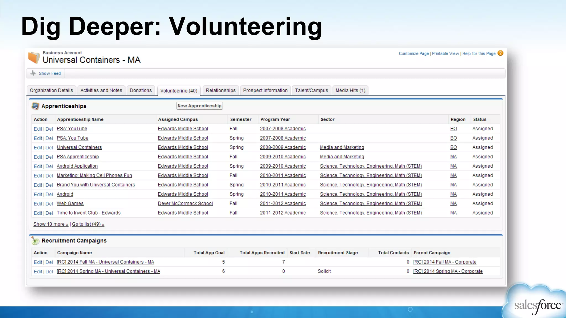Click Edit on the PSA: YouTube row
Screen dimensions: 566x318
coord(38,129)
